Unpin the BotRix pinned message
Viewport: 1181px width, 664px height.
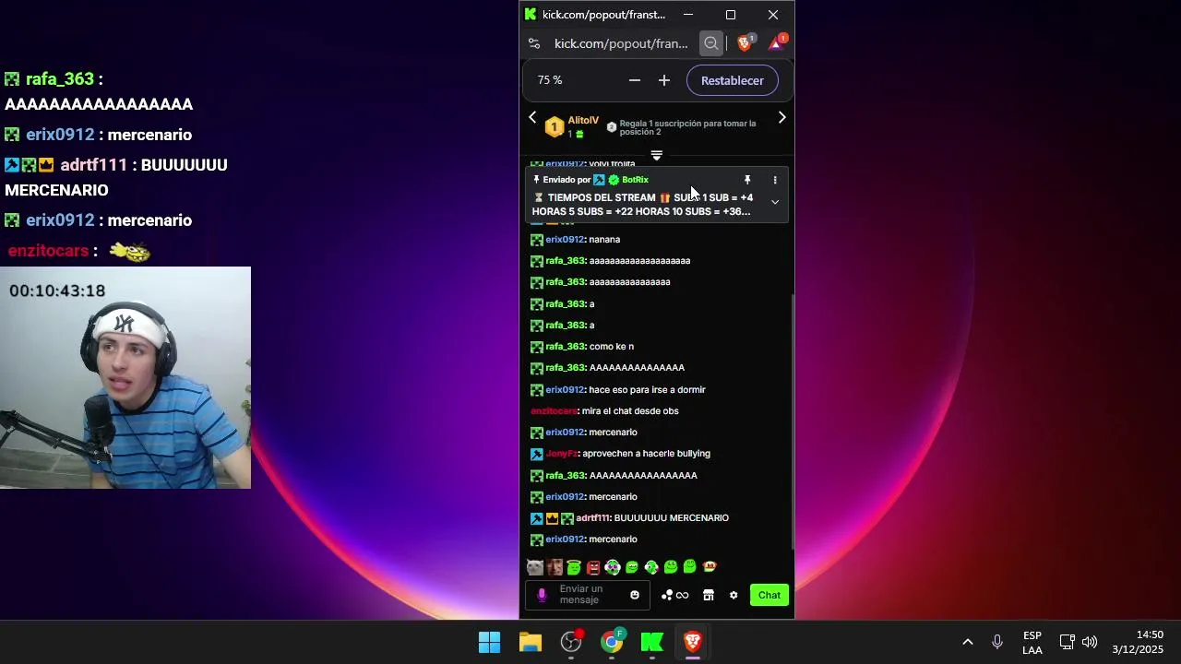tap(747, 180)
